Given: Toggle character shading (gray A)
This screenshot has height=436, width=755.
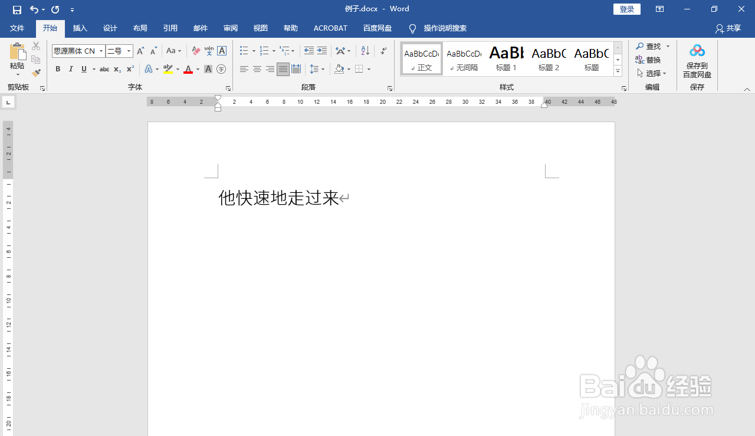Looking at the screenshot, I should tap(208, 70).
